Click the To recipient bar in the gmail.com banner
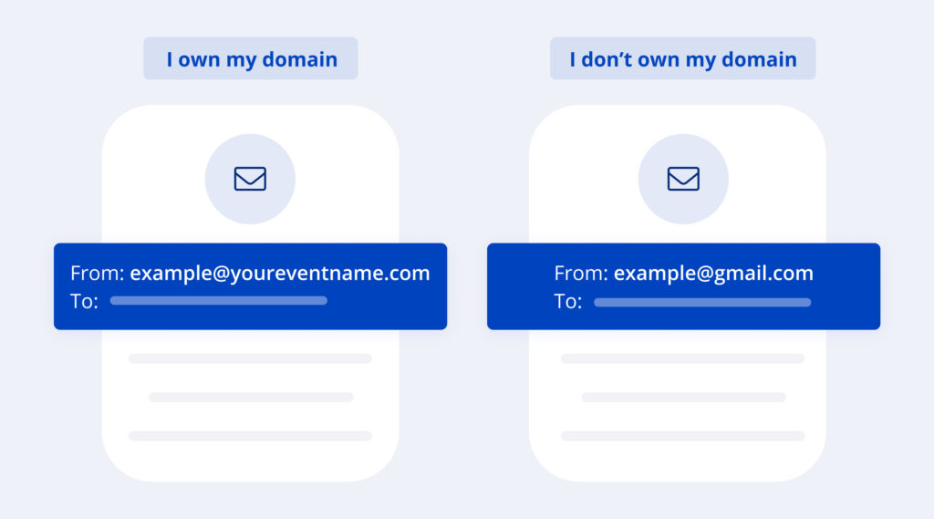This screenshot has width=934, height=519. 701,302
